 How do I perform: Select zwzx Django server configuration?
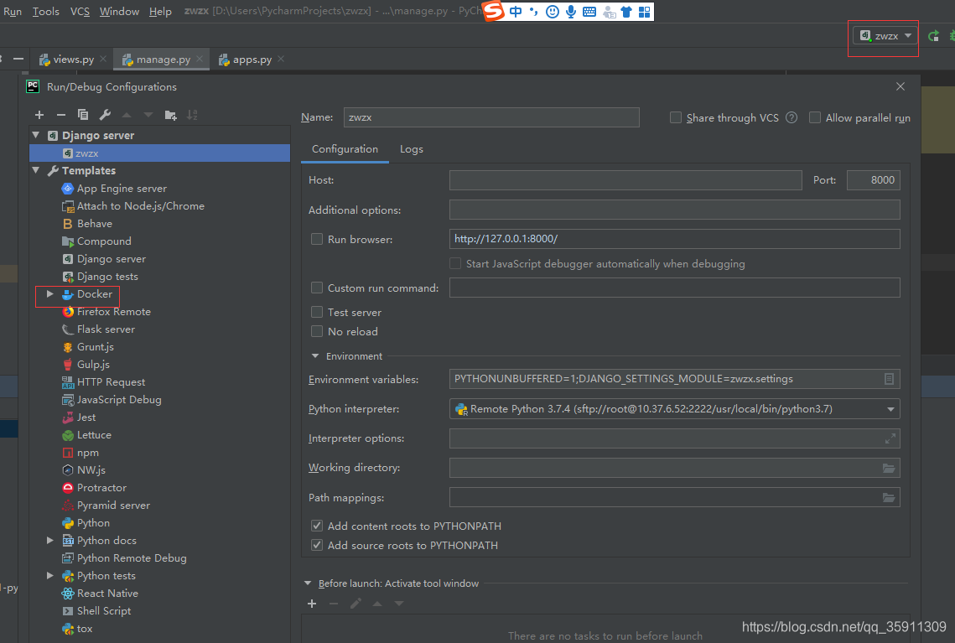click(159, 153)
